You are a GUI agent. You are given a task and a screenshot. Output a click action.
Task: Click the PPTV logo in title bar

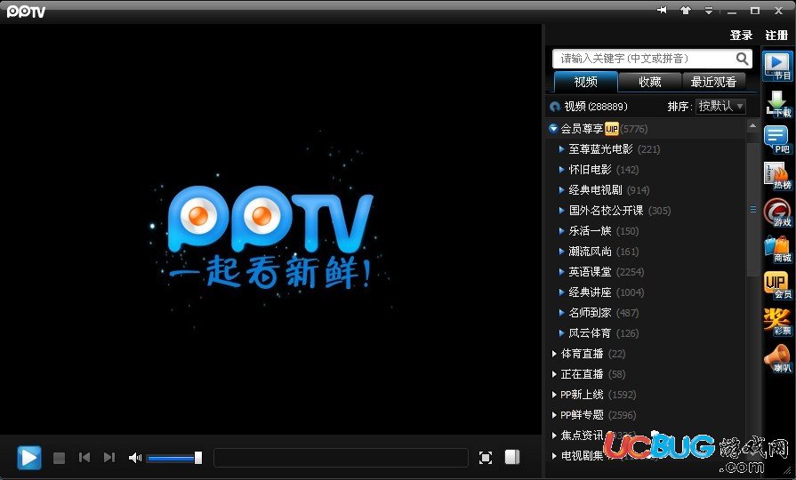(x=26, y=12)
